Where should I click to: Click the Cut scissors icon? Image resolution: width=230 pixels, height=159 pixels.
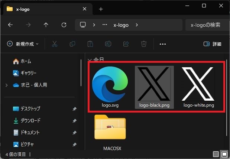pyautogui.click(x=55, y=44)
